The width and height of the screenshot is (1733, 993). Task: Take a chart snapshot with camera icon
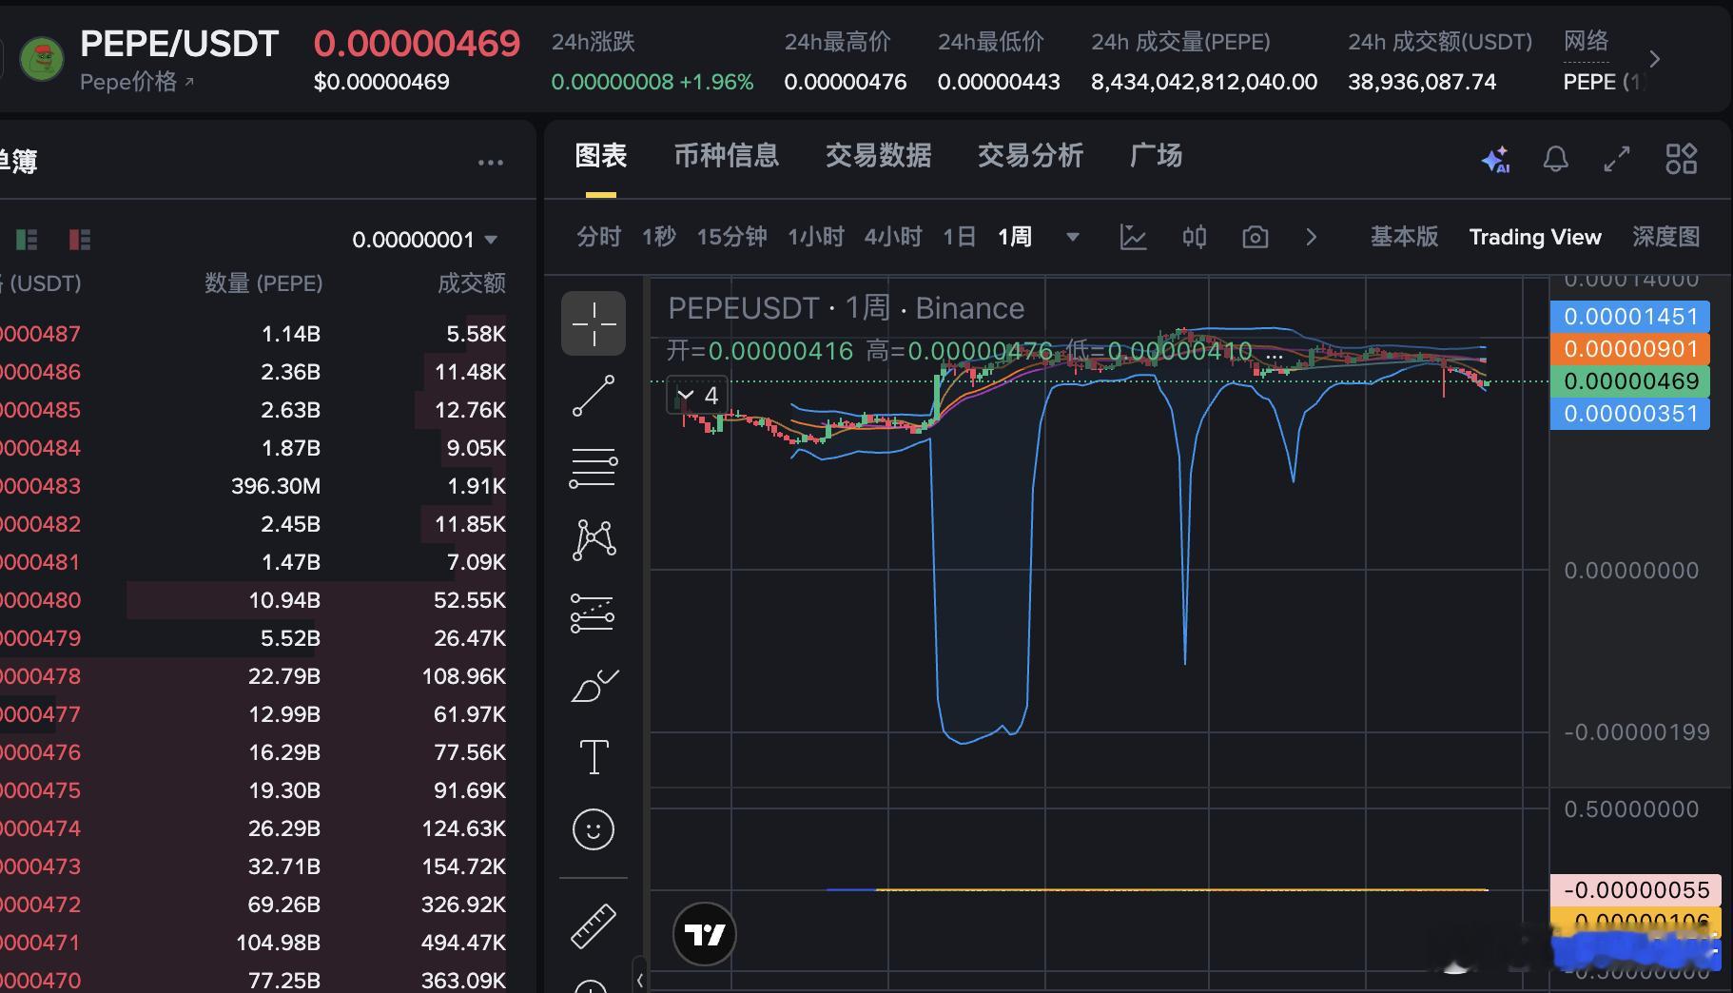[1256, 237]
